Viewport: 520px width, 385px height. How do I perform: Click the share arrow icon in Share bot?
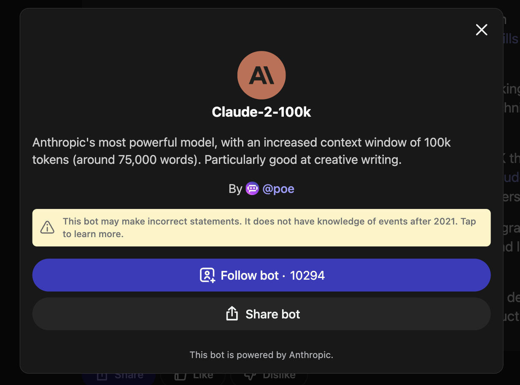tap(232, 313)
